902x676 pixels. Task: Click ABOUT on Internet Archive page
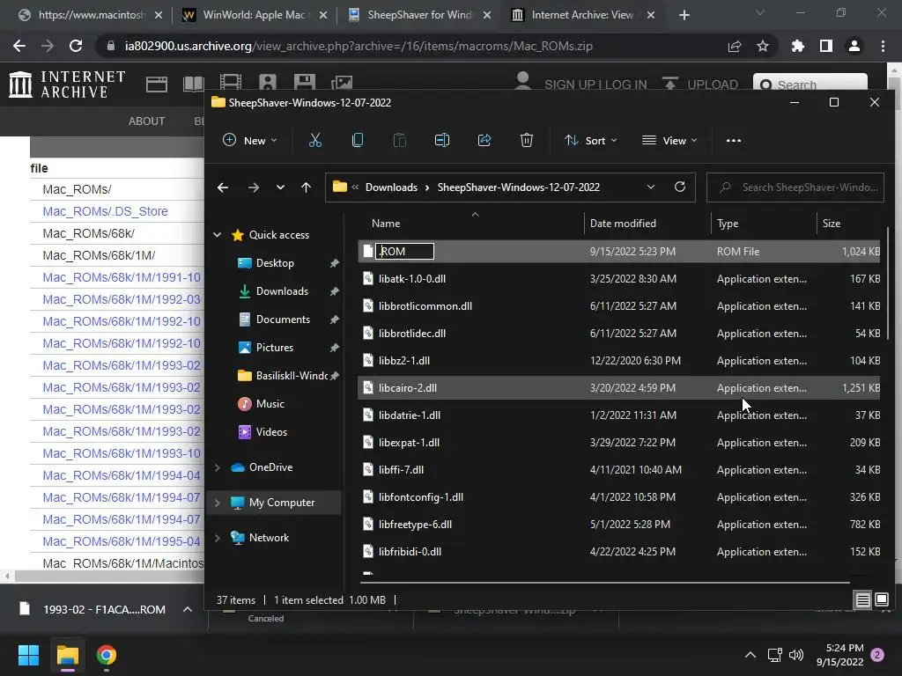point(147,121)
